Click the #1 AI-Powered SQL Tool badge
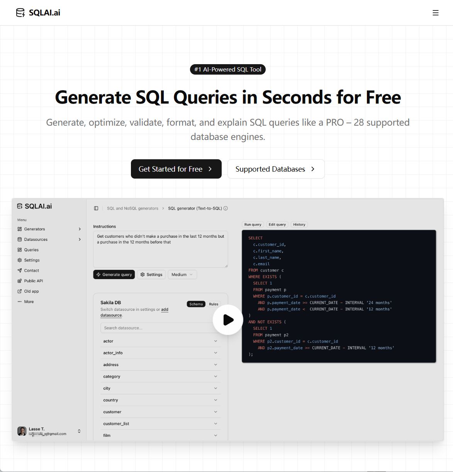 [228, 70]
